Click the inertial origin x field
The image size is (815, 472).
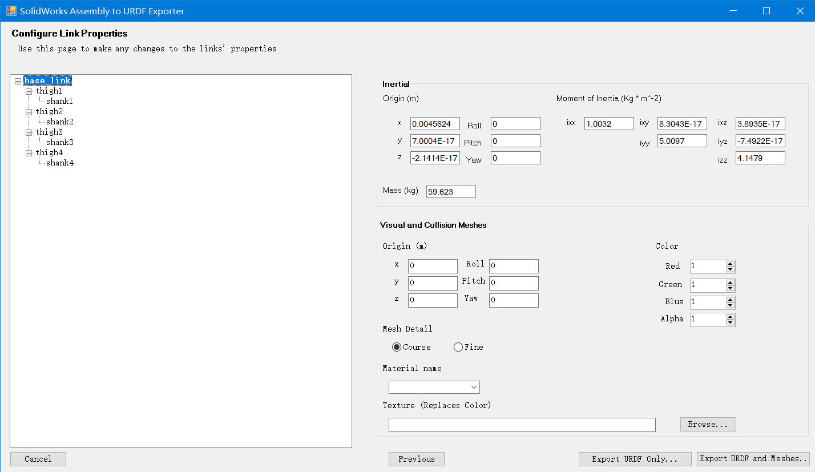pyautogui.click(x=435, y=124)
